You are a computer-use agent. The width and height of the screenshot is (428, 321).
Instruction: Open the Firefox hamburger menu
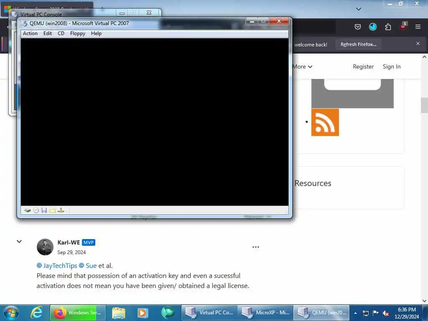418,27
